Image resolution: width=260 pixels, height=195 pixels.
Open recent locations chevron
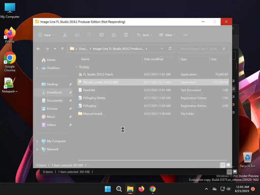(x=55, y=49)
